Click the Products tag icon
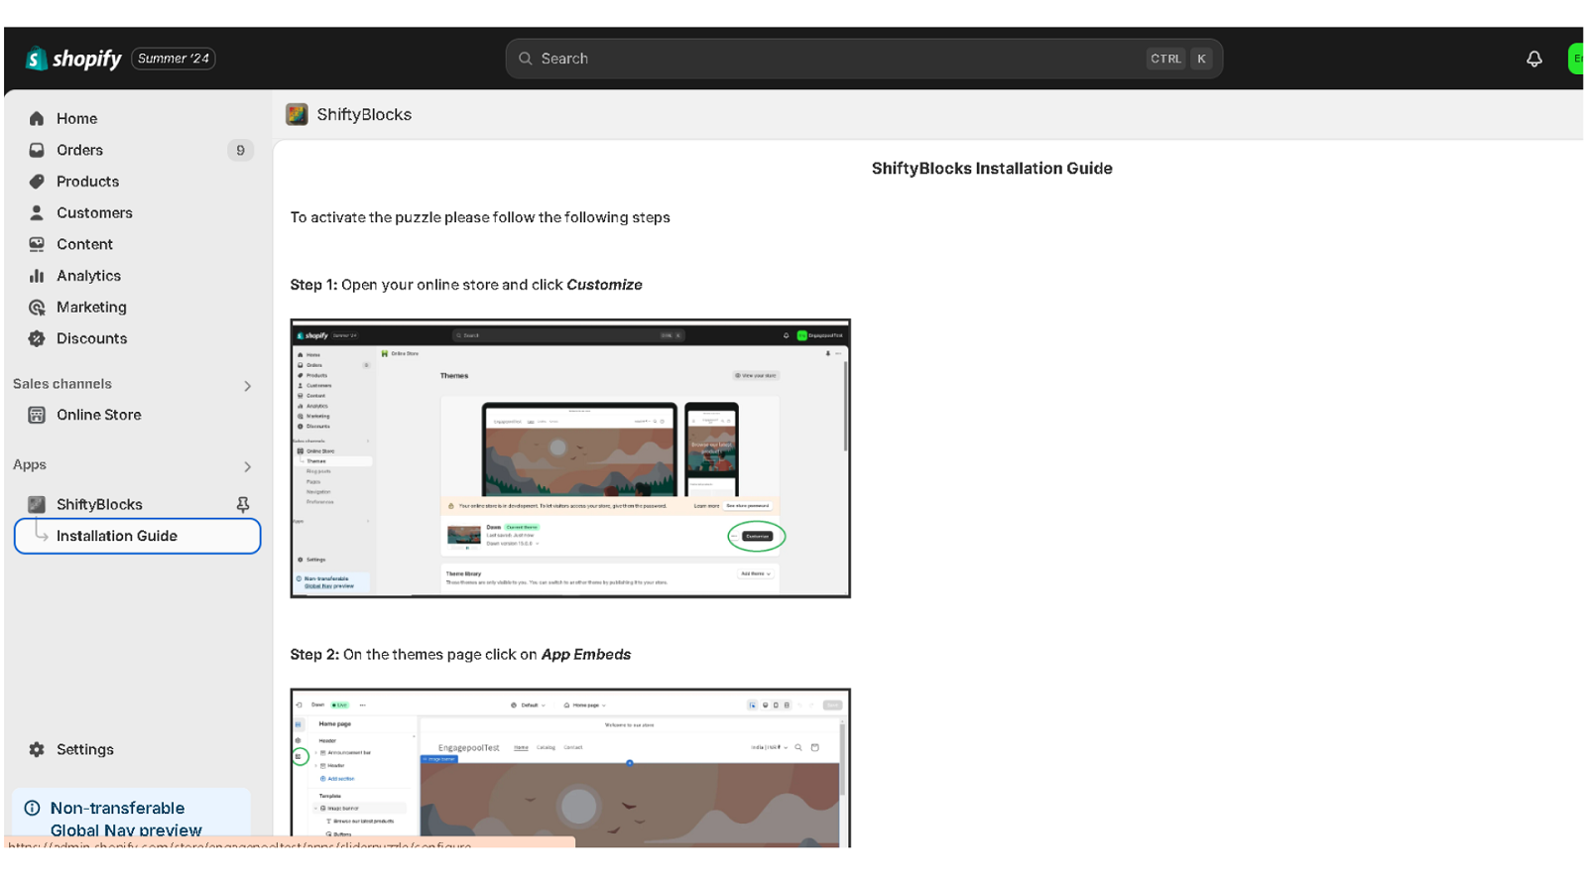Screen dimensions: 1587x893 37,182
